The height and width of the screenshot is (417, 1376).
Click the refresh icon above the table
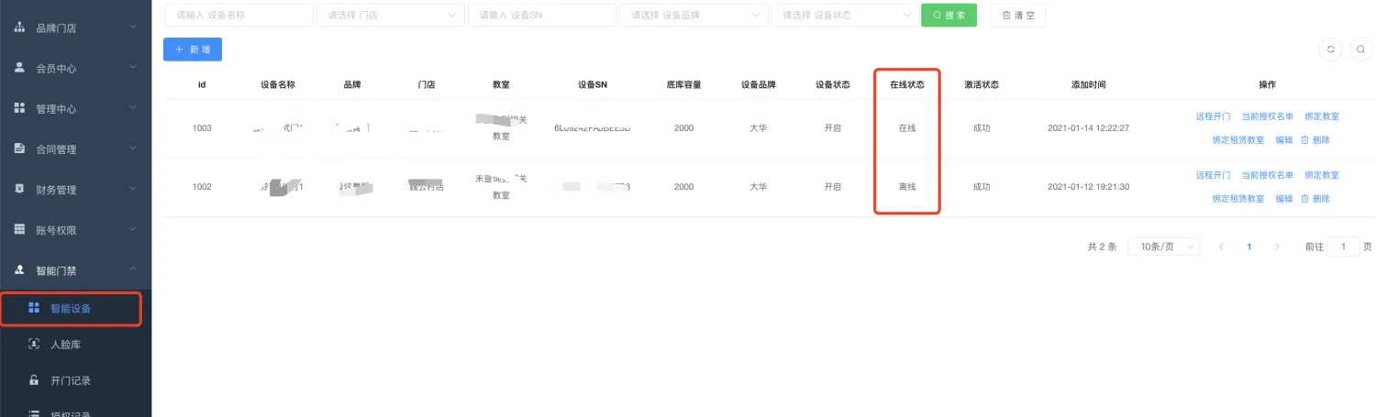[1329, 49]
